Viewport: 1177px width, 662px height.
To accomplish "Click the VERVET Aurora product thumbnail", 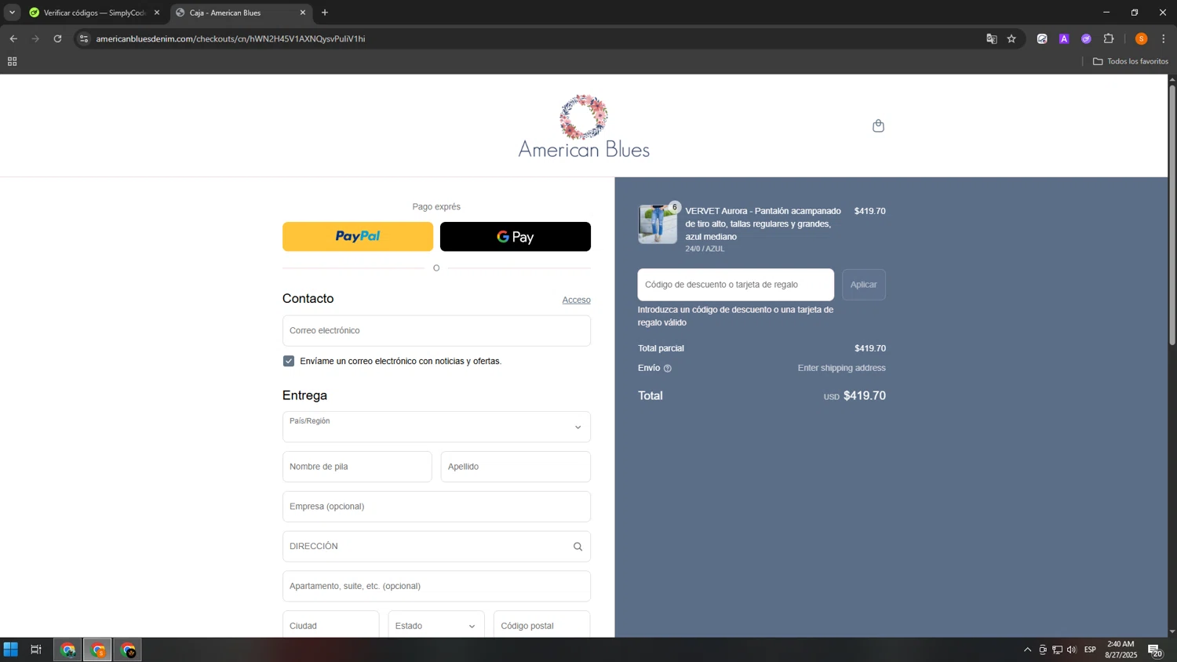I will coord(657,224).
